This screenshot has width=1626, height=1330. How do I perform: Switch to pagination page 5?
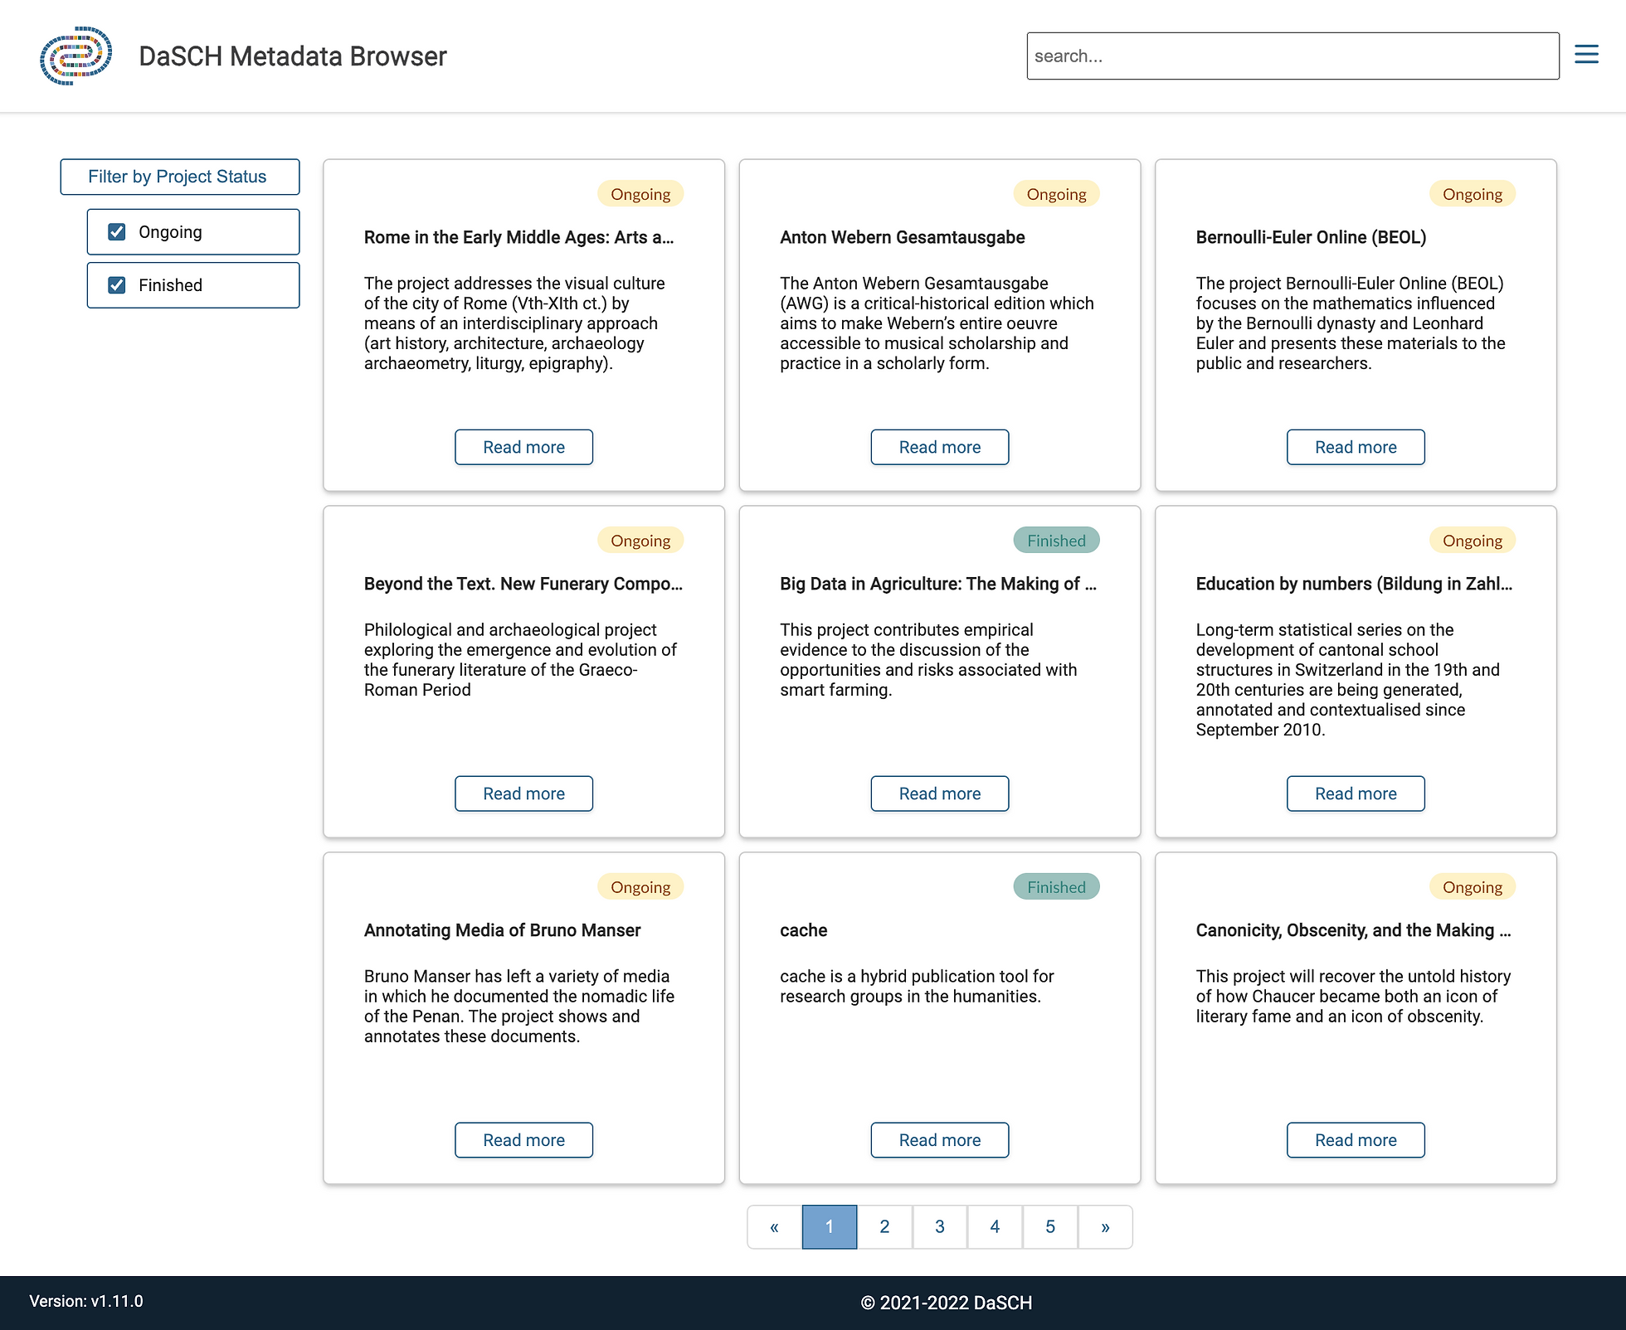click(1050, 1227)
